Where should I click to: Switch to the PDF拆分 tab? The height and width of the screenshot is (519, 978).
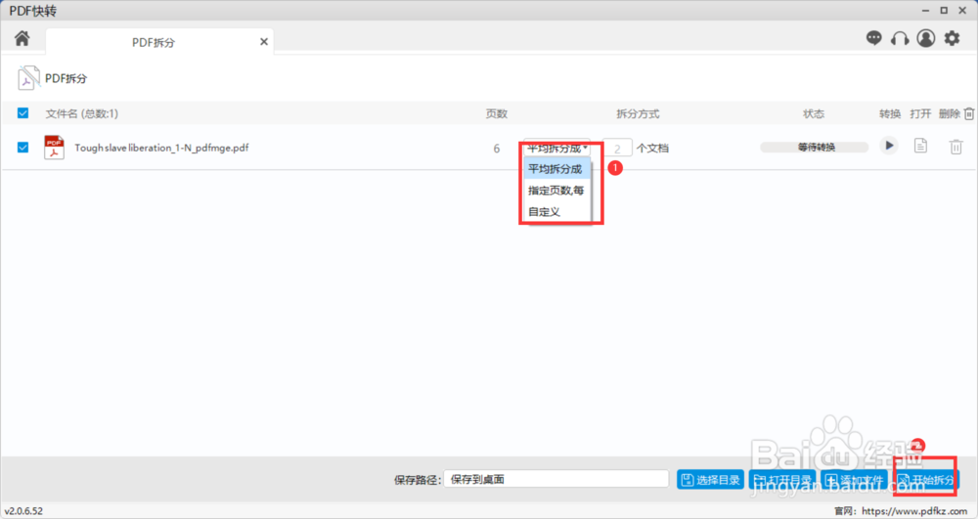[154, 42]
